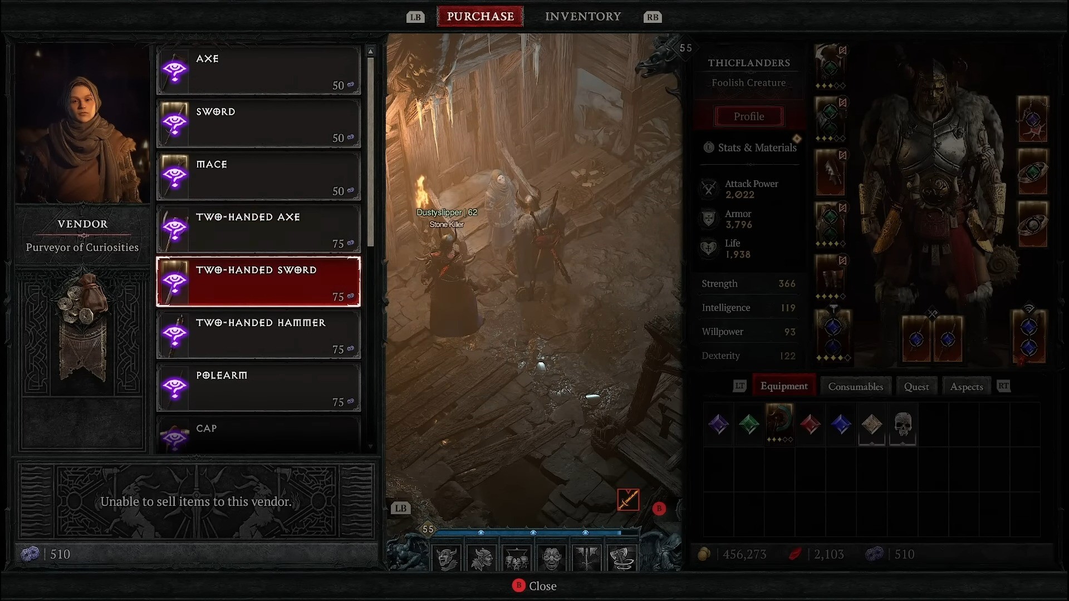The width and height of the screenshot is (1069, 601).
Task: Toggle the inventory tab view
Action: tap(583, 16)
